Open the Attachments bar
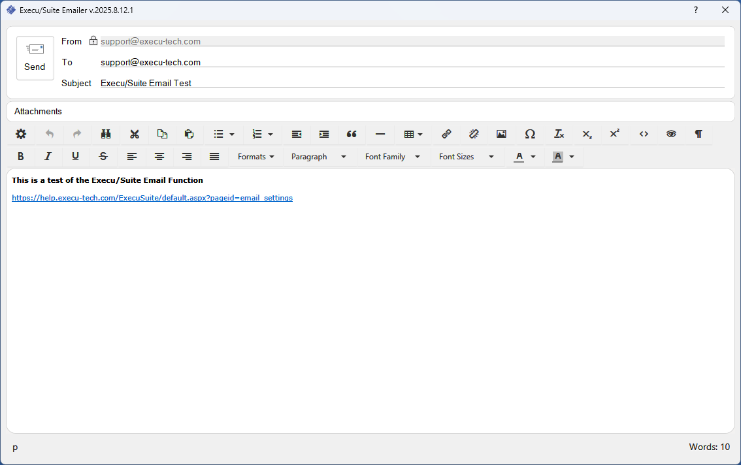 coord(370,111)
